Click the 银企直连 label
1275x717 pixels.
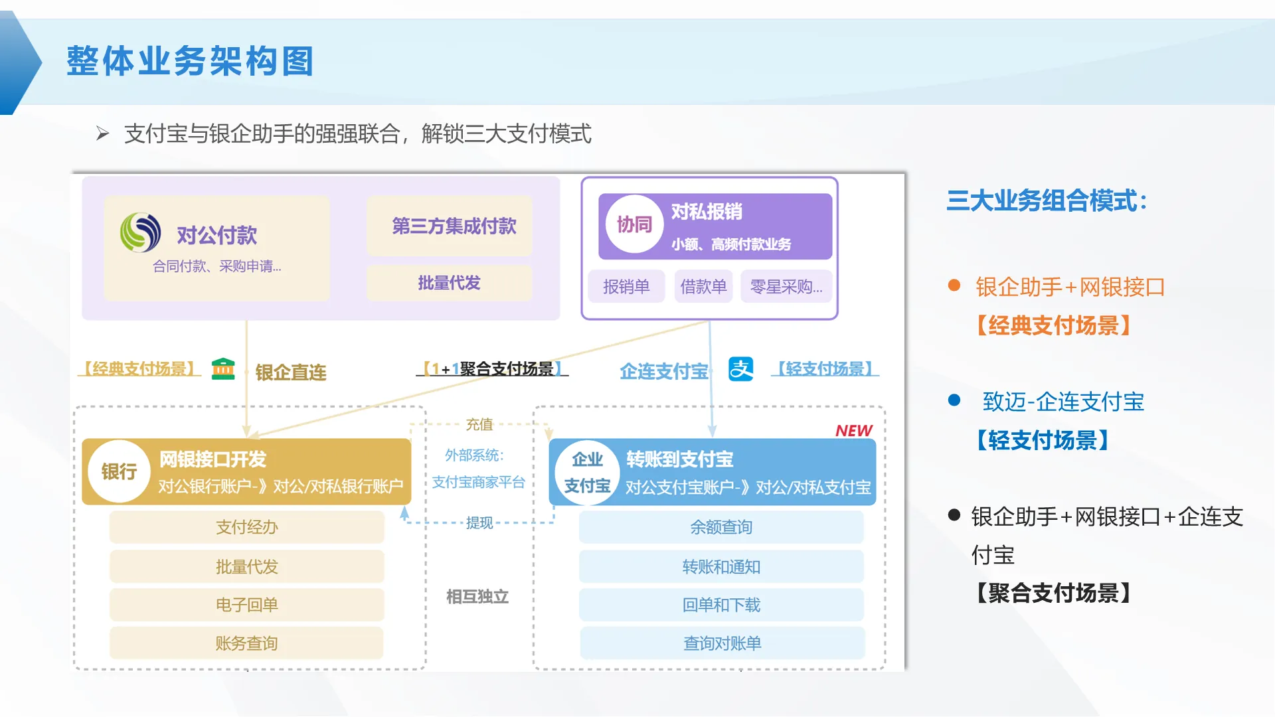click(x=291, y=372)
